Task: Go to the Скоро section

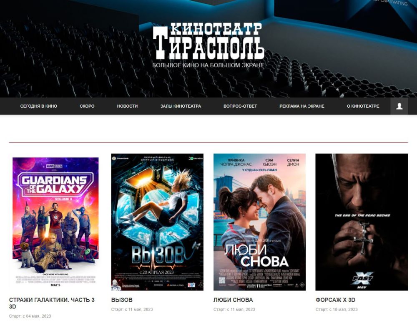Action: point(87,106)
